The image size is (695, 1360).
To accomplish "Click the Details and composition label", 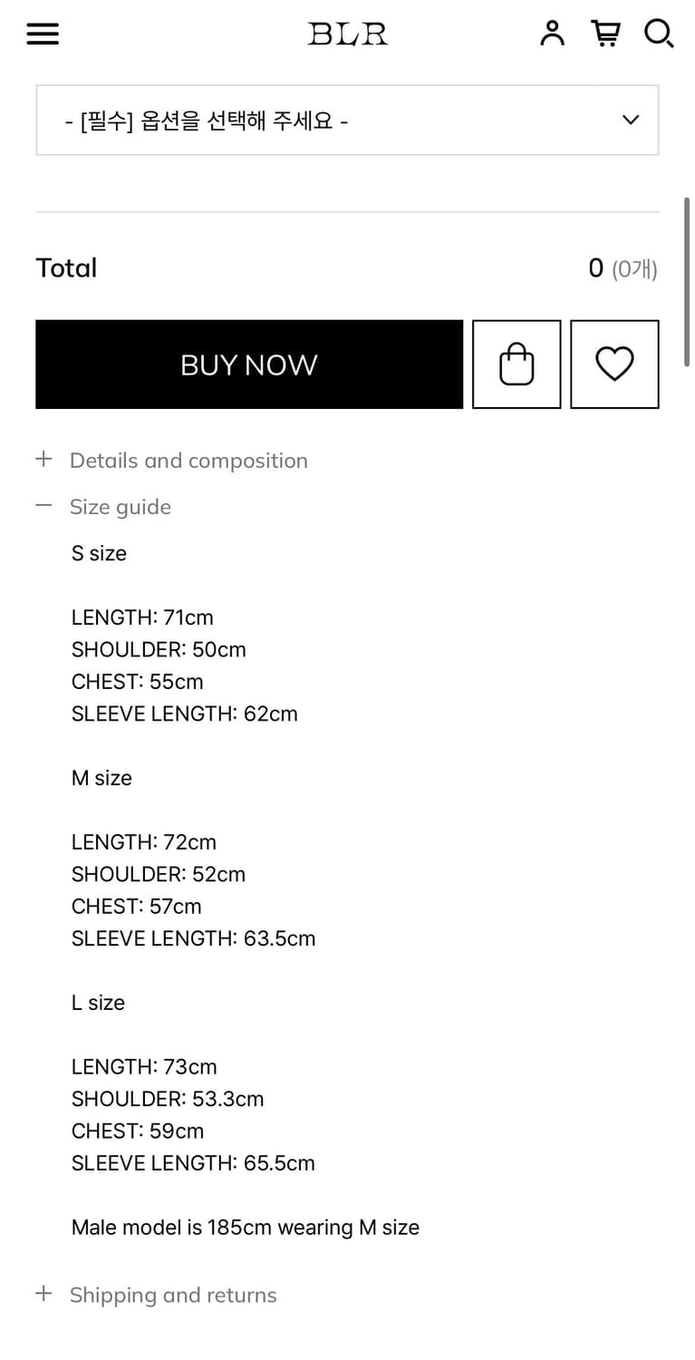I will coord(188,461).
